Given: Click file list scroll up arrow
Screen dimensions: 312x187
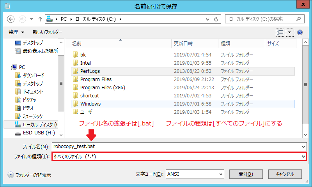Looking at the screenshot, I should (305, 42).
